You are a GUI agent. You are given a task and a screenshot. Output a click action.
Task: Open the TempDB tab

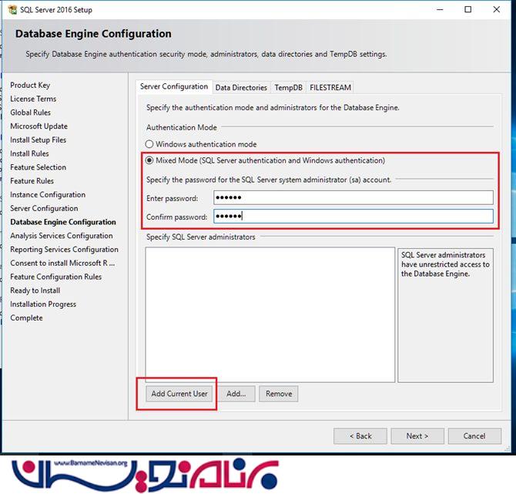pyautogui.click(x=289, y=88)
